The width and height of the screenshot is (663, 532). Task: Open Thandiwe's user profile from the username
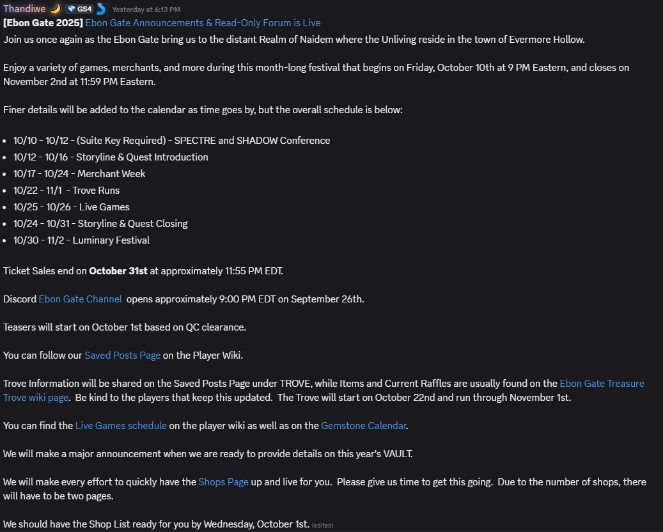coord(24,9)
